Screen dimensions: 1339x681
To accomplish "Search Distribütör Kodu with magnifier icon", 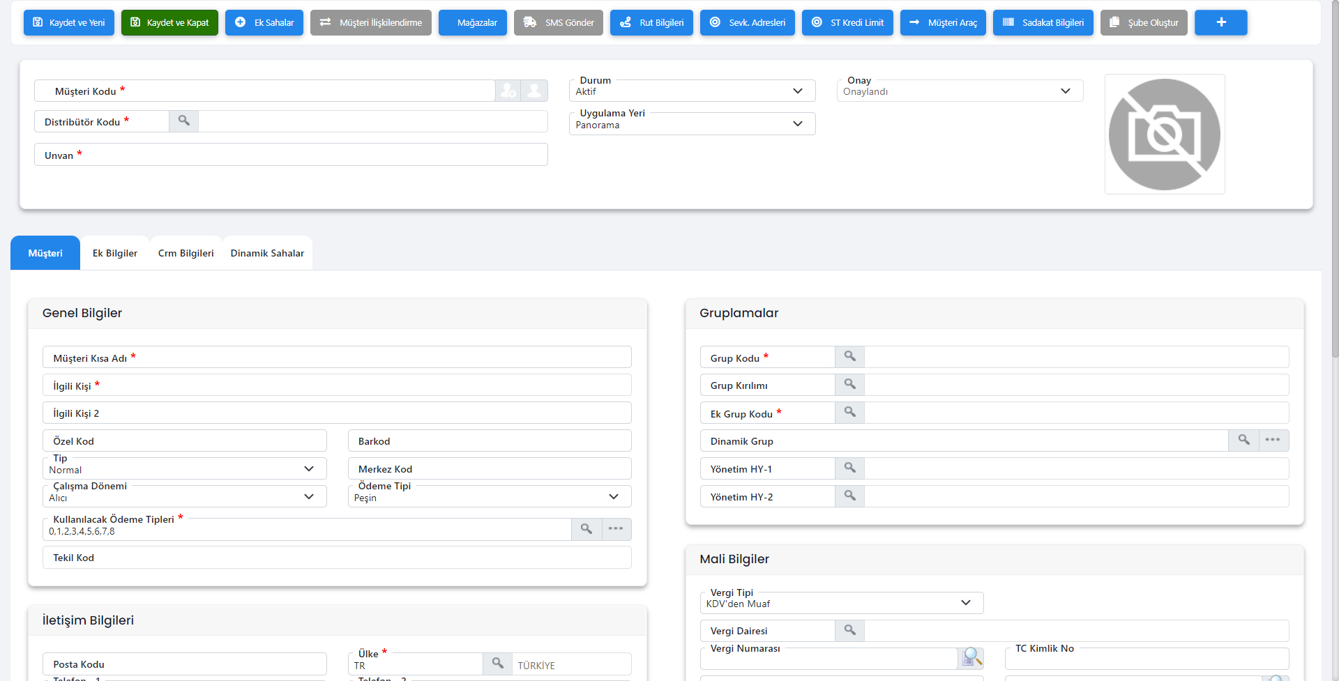I will click(184, 121).
